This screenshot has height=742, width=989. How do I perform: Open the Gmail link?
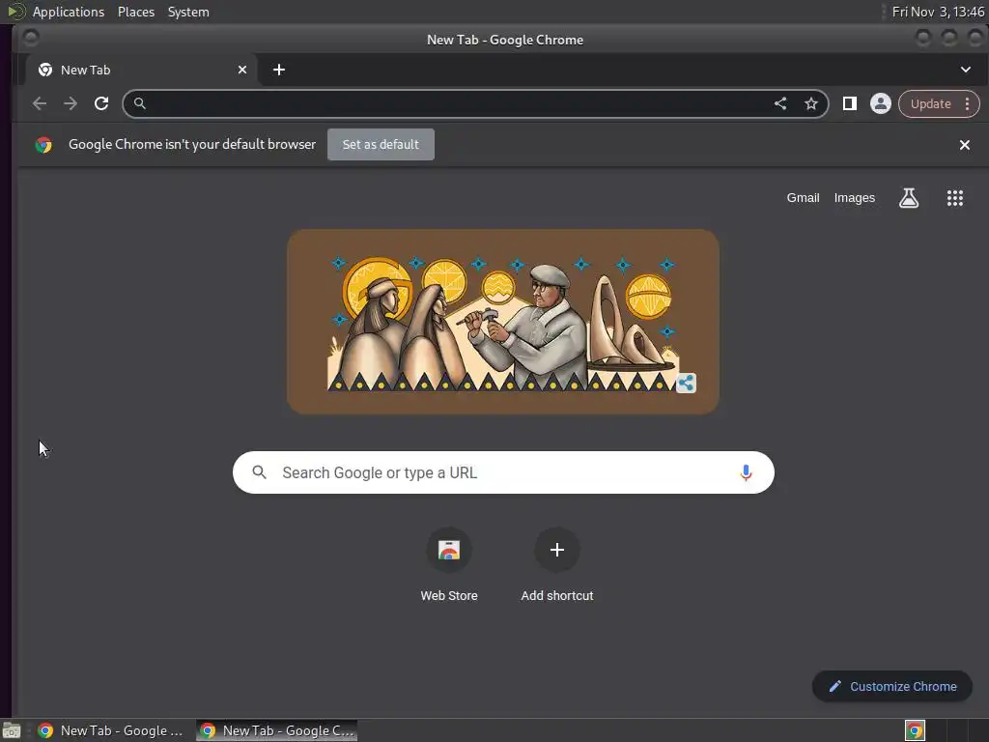(803, 197)
